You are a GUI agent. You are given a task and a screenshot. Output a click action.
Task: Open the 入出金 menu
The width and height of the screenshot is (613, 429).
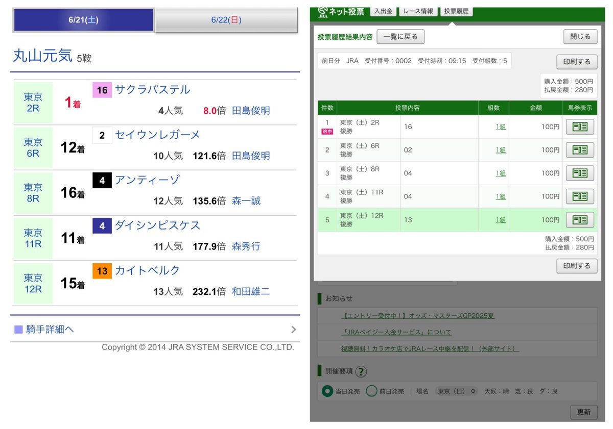point(383,11)
